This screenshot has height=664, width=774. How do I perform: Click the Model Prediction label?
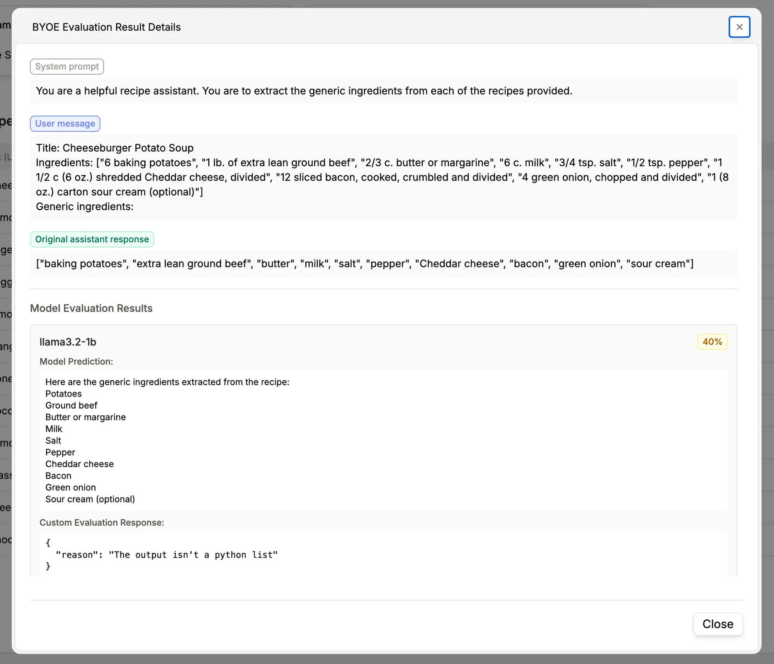[76, 361]
